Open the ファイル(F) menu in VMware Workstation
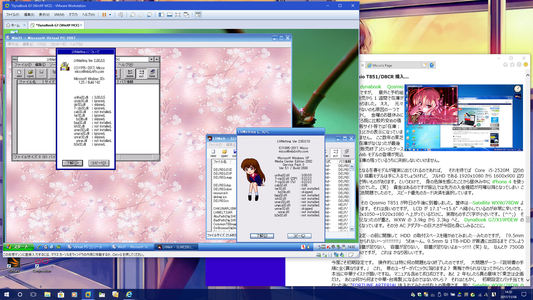The height and width of the screenshot is (300, 533). (13, 15)
